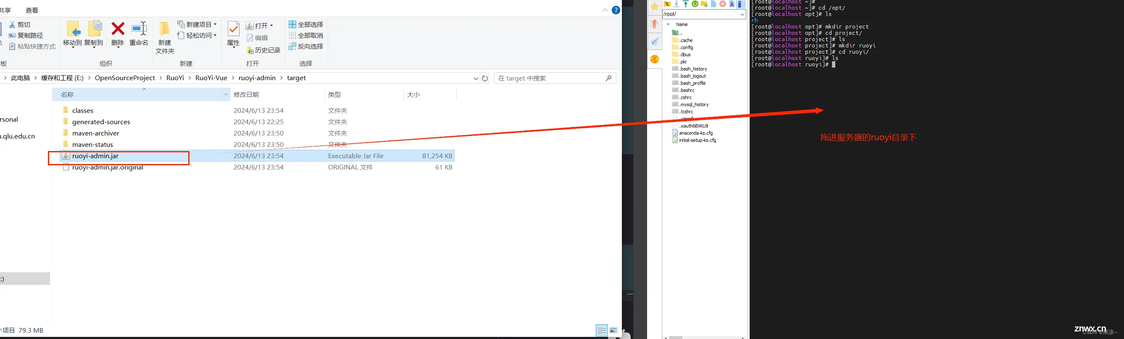
Task: Toggle SFTP follow terminal folder button
Action: pos(740,4)
